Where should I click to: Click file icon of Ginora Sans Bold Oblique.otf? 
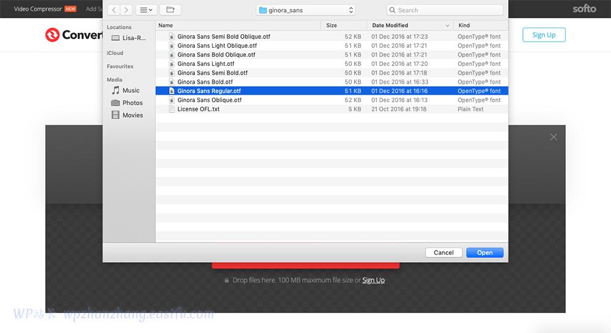coord(172,54)
